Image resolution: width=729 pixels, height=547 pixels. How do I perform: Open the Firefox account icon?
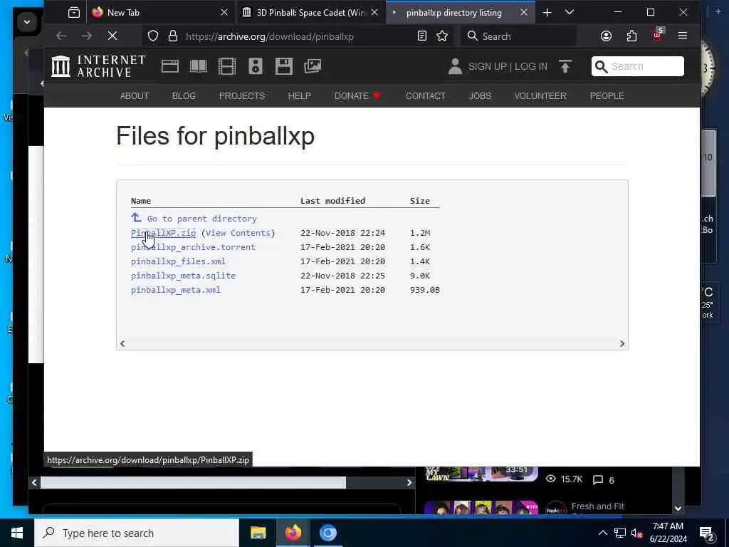coord(606,36)
